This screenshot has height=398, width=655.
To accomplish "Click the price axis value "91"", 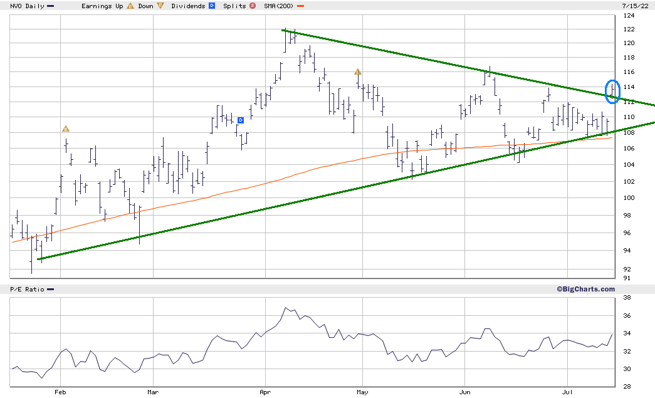I will [627, 278].
